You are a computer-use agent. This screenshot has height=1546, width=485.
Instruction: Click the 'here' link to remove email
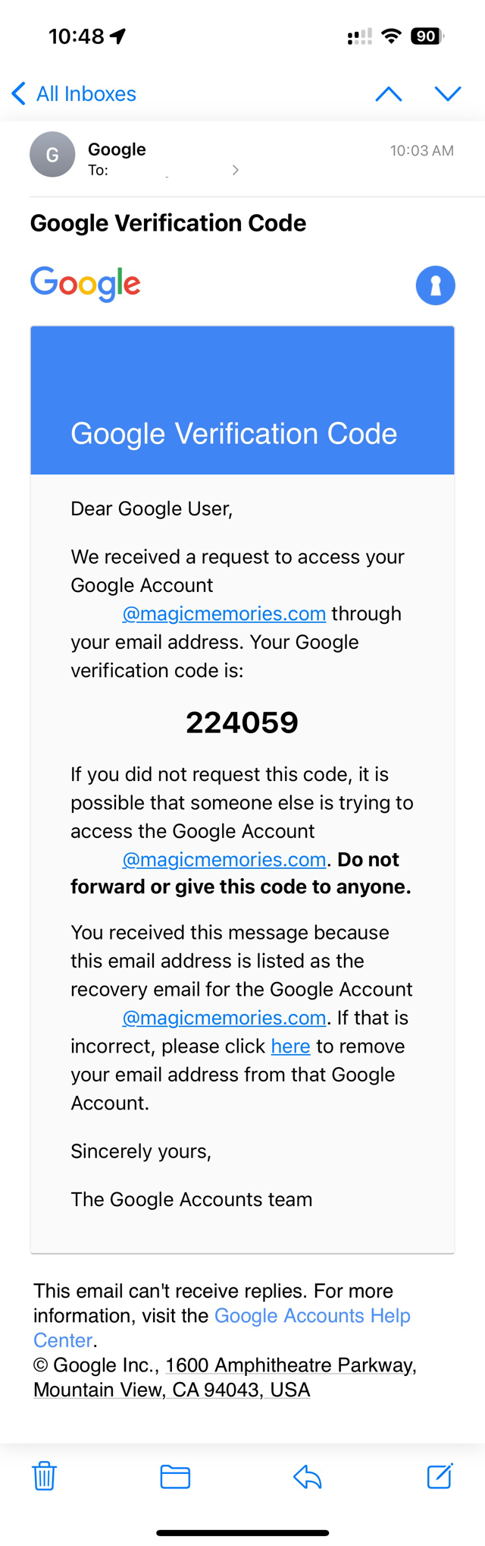pos(290,1046)
